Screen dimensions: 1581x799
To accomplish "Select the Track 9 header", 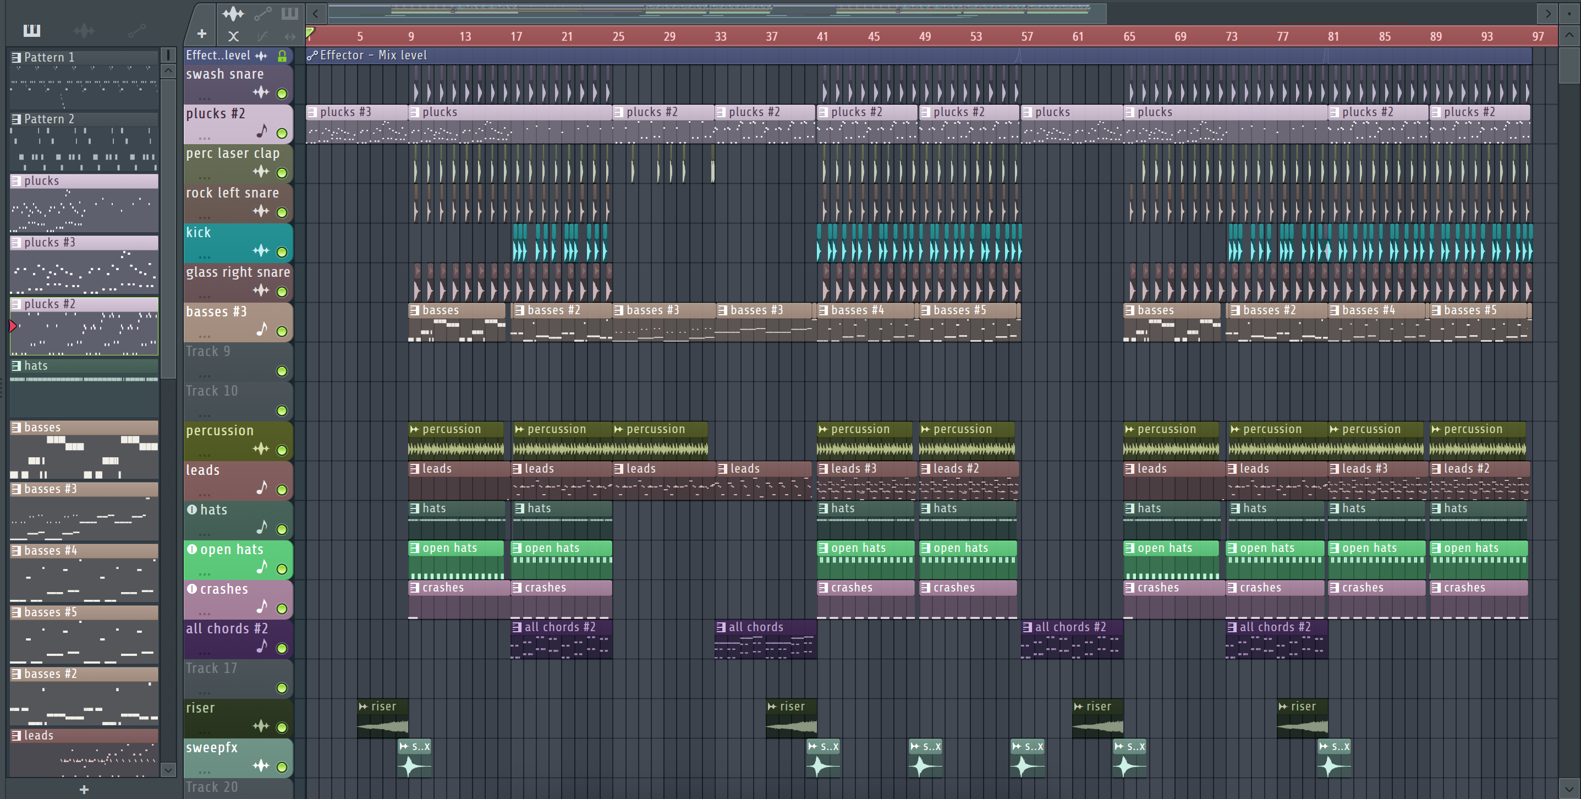I will point(238,361).
